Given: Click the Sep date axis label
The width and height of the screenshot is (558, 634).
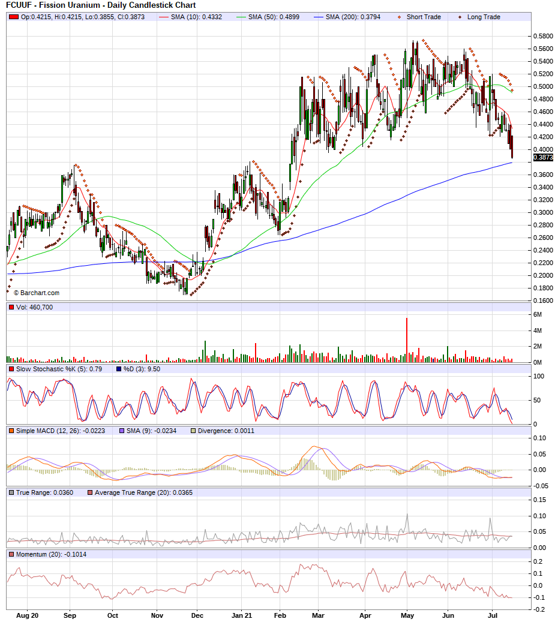Looking at the screenshot, I should point(70,616).
